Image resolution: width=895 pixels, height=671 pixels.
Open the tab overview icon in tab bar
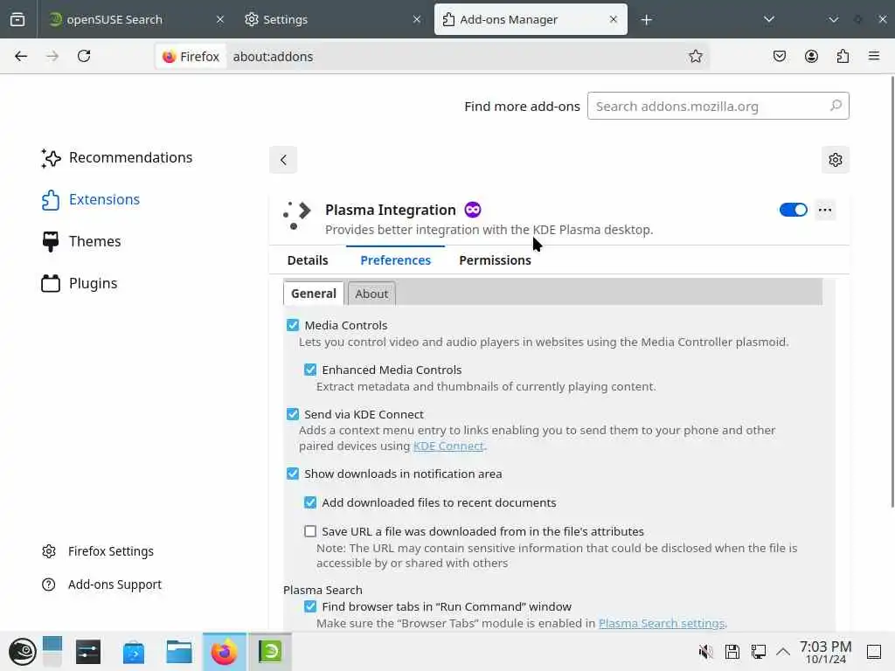tap(17, 19)
